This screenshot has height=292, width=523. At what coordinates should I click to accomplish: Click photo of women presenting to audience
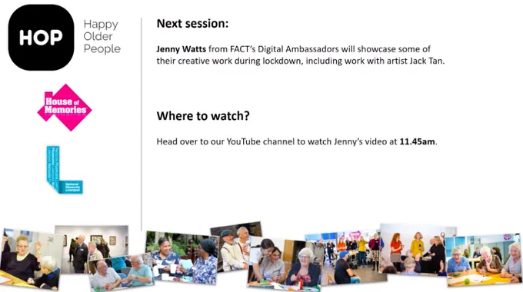pos(418,250)
